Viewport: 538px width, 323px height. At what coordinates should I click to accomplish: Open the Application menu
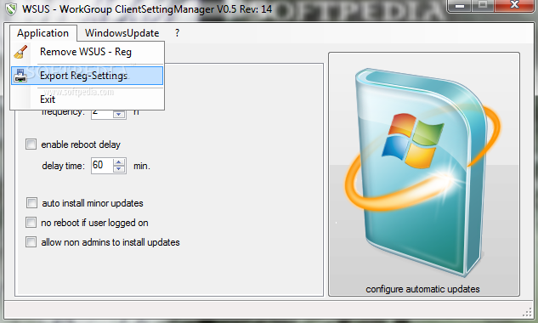coord(42,33)
